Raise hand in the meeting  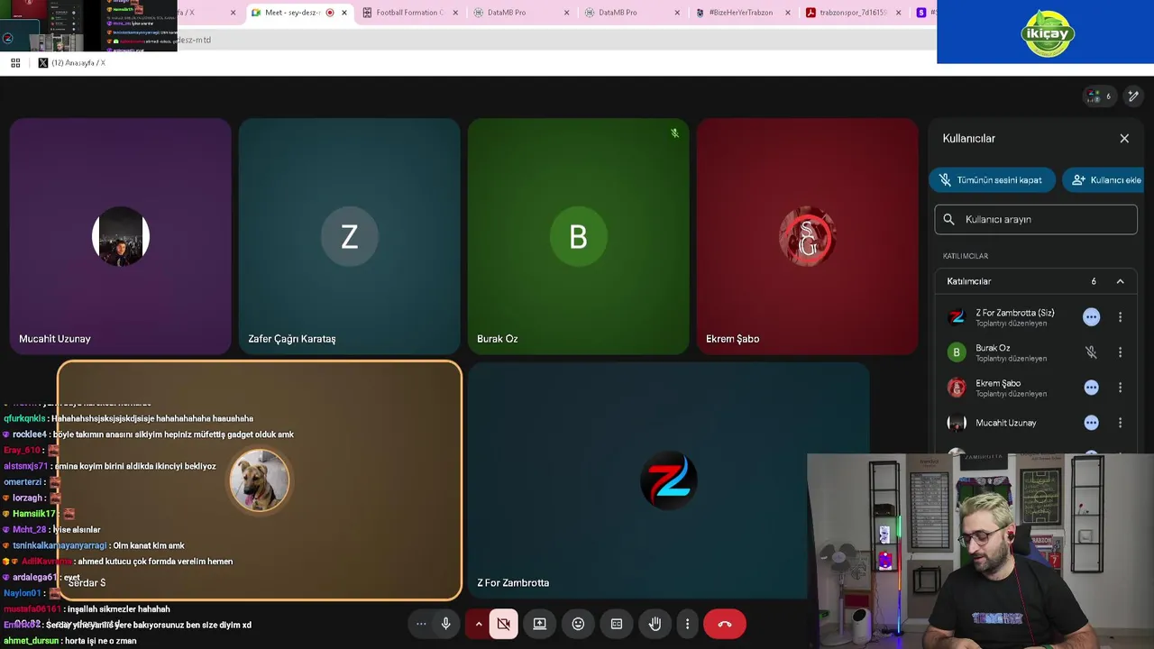(655, 624)
